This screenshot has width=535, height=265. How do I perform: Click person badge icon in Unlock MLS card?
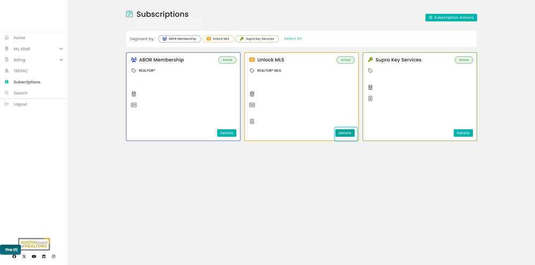pyautogui.click(x=252, y=121)
